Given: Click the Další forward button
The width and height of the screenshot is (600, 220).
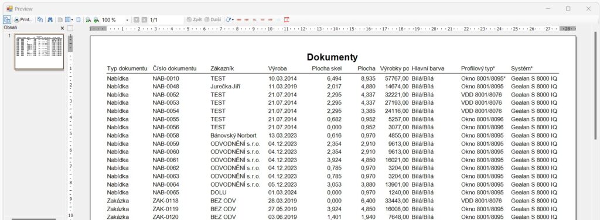Looking at the screenshot, I should pyautogui.click(x=212, y=19).
